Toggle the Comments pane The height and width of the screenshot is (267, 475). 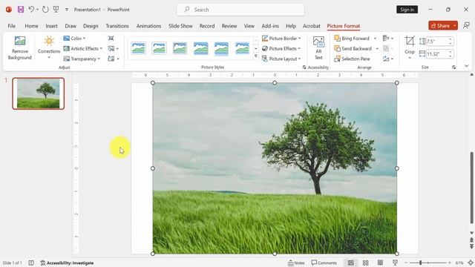[324, 263]
